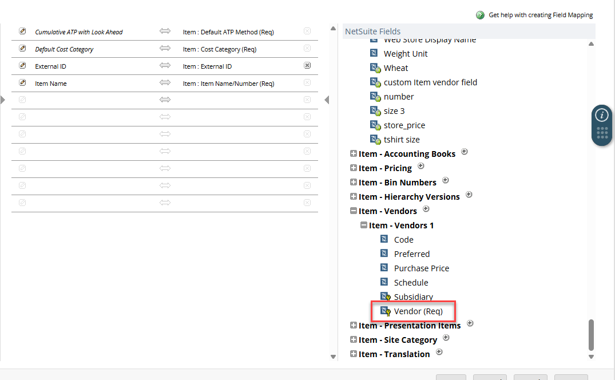Expand Item - Accounting Books node

pos(354,154)
